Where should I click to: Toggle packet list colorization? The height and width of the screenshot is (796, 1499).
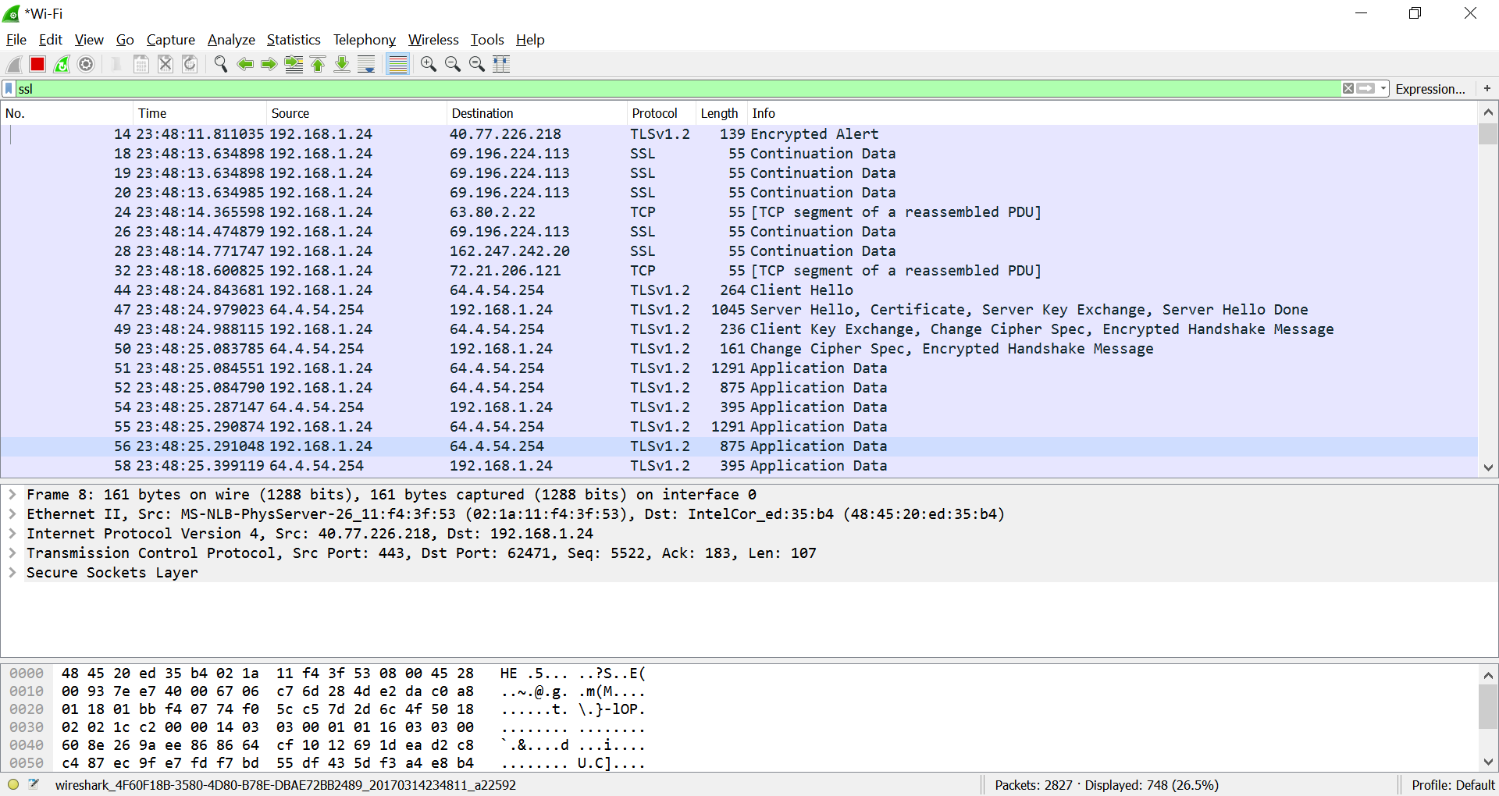(x=398, y=64)
